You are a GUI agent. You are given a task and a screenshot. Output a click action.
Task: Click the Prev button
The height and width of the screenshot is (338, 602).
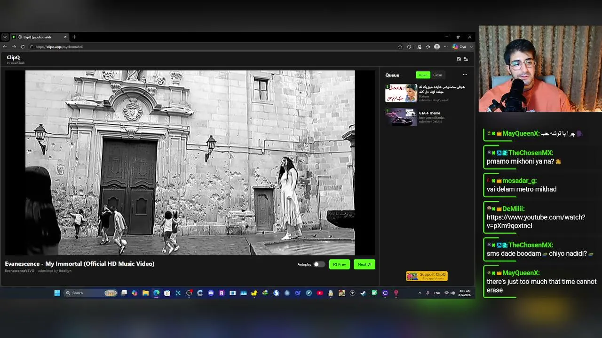(x=340, y=264)
